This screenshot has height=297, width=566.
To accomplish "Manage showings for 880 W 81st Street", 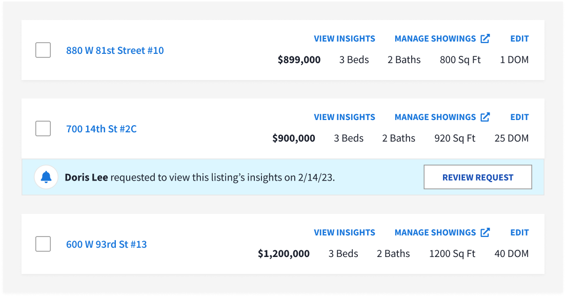I will [435, 38].
